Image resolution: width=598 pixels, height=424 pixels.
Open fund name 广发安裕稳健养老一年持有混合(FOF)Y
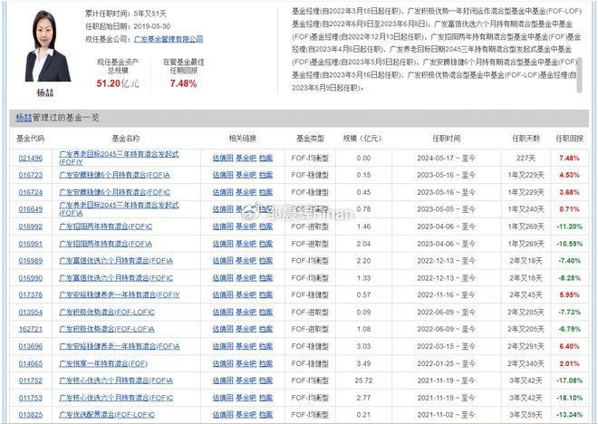point(120,294)
